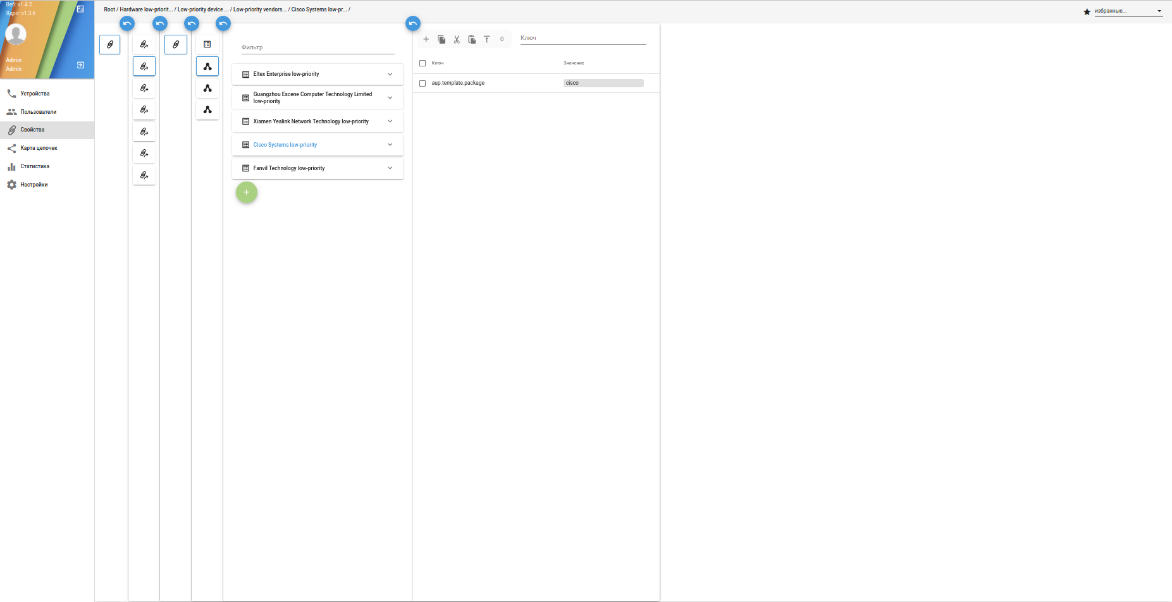
Task: Click the Веб: v1.4.2 version text
Action: pos(19,4)
